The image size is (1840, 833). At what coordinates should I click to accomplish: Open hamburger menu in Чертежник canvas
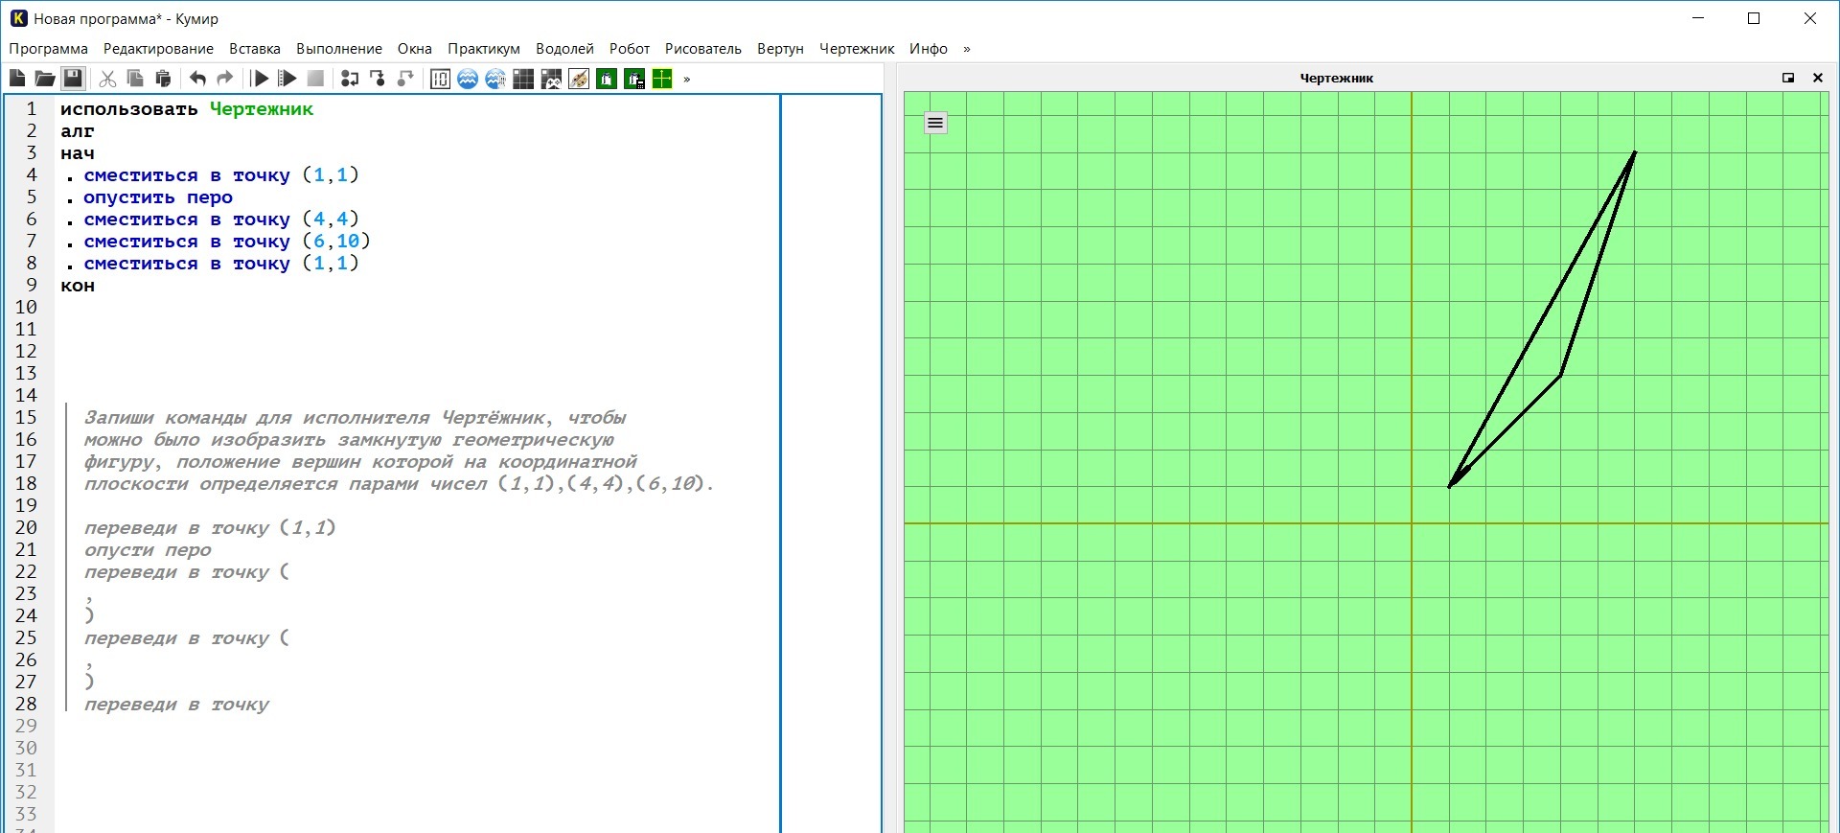(x=935, y=123)
